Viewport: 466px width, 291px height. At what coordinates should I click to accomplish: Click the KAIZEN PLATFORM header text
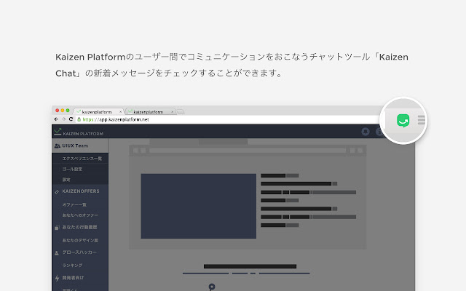point(83,134)
